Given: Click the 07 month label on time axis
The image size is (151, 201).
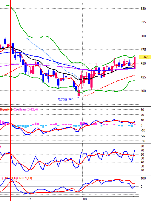Looking at the screenshot, I should tap(29, 199).
